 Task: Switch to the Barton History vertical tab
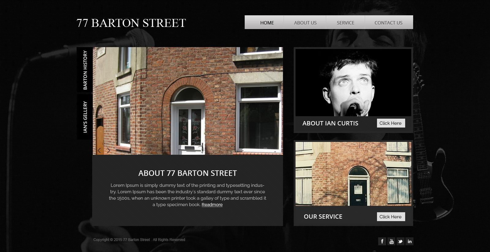point(85,70)
